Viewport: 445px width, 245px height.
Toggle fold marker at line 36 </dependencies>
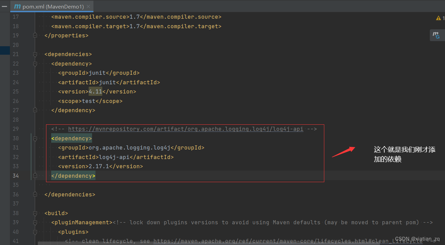pos(35,194)
